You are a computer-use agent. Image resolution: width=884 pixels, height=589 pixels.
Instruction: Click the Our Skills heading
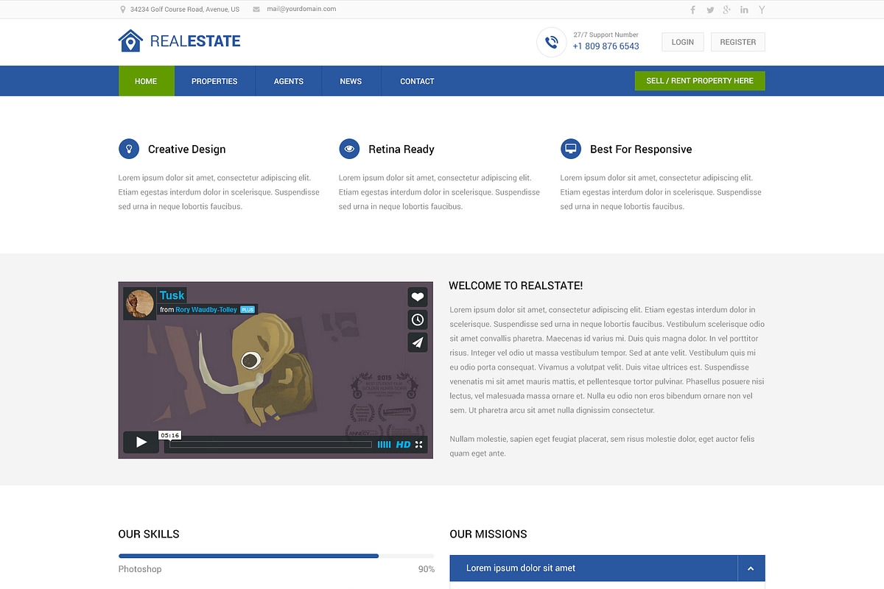click(149, 534)
